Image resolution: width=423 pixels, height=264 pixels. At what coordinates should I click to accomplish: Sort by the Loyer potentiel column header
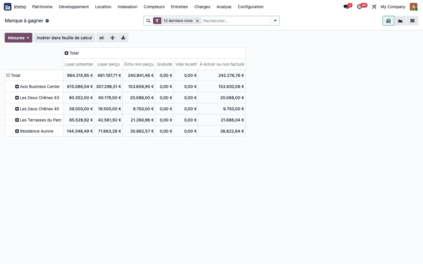79,64
